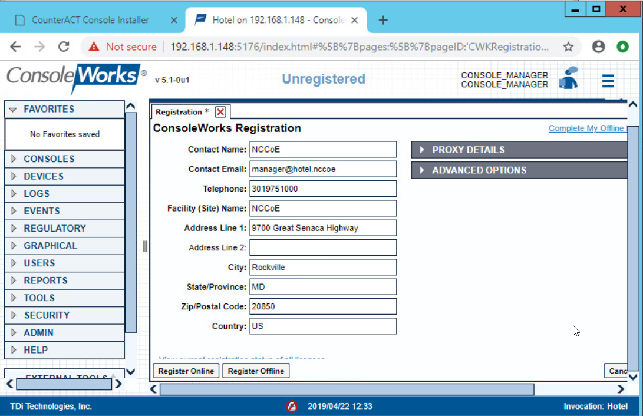
Task: Expand the TOOLS menu
Action: click(64, 298)
